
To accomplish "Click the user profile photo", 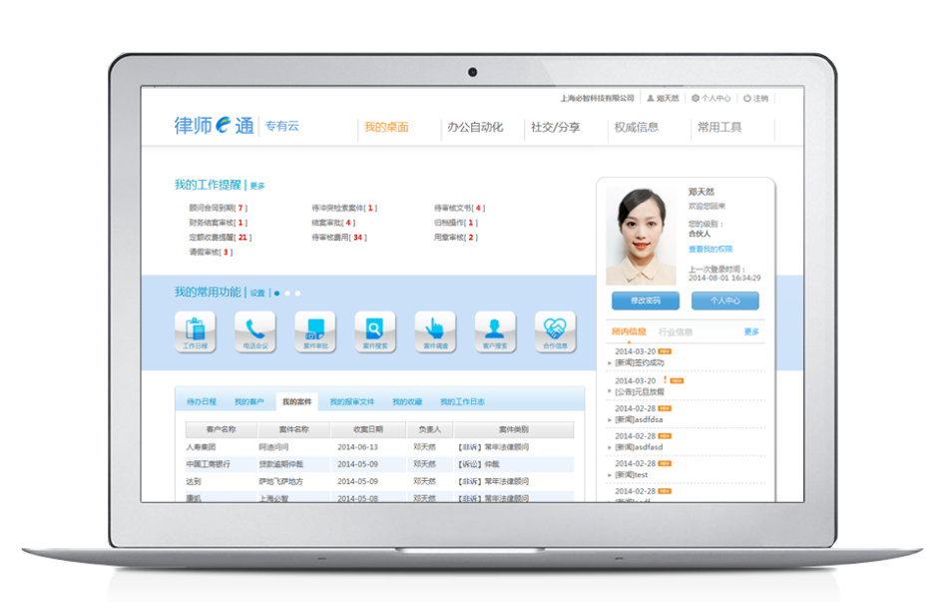I will [640, 236].
